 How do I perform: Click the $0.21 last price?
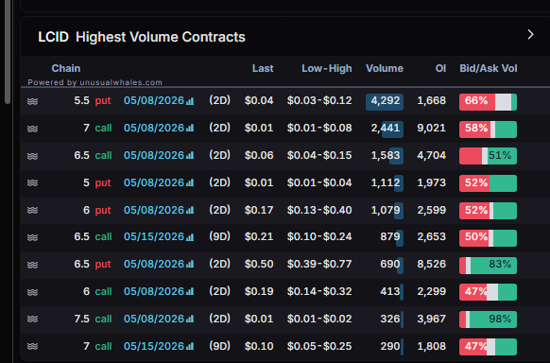(259, 236)
